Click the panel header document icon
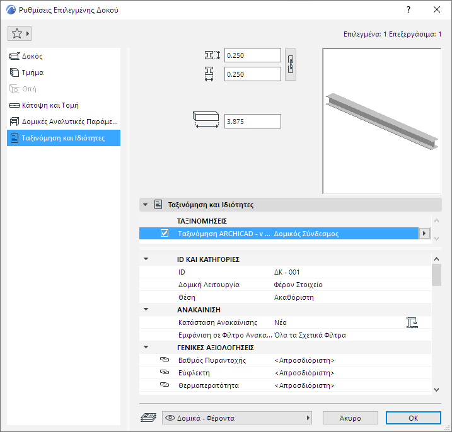This screenshot has width=452, height=432. [158, 205]
